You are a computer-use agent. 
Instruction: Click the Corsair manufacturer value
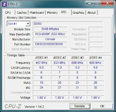tap(50, 39)
